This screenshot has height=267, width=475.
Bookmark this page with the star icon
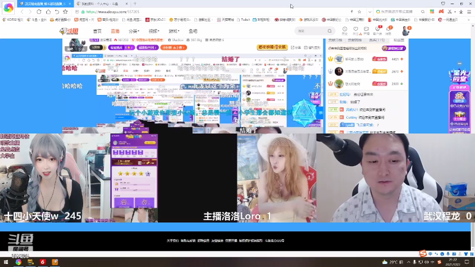tap(65, 12)
